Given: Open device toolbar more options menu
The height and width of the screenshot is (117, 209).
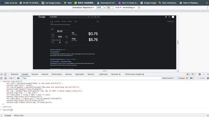Looking at the screenshot, I should 208,8.
